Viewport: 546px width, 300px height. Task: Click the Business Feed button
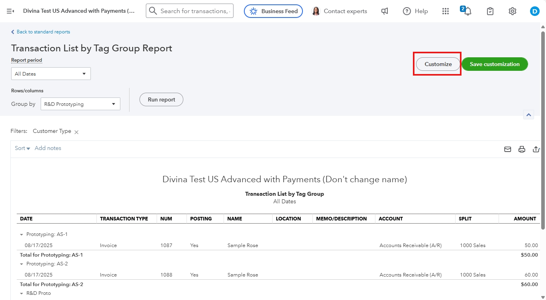[x=273, y=11]
